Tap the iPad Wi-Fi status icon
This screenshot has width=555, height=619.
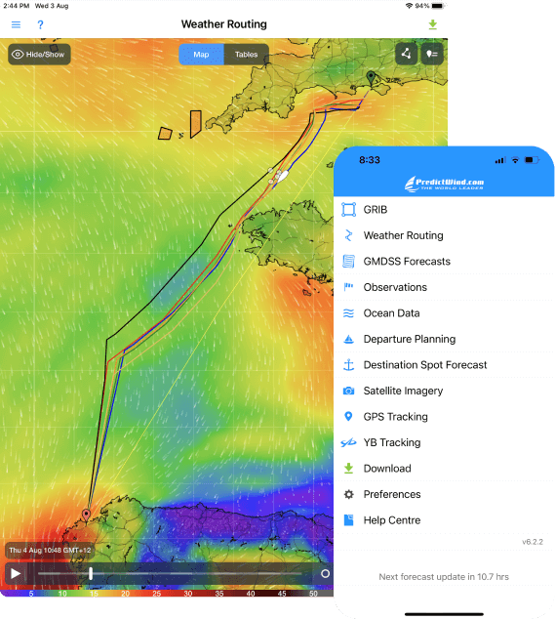pos(409,6)
